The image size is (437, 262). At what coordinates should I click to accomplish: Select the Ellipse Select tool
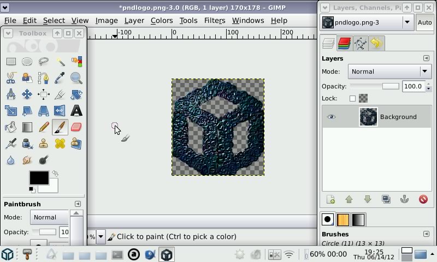(27, 61)
